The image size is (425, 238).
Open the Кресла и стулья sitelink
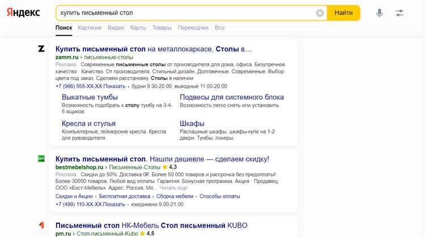click(x=88, y=124)
